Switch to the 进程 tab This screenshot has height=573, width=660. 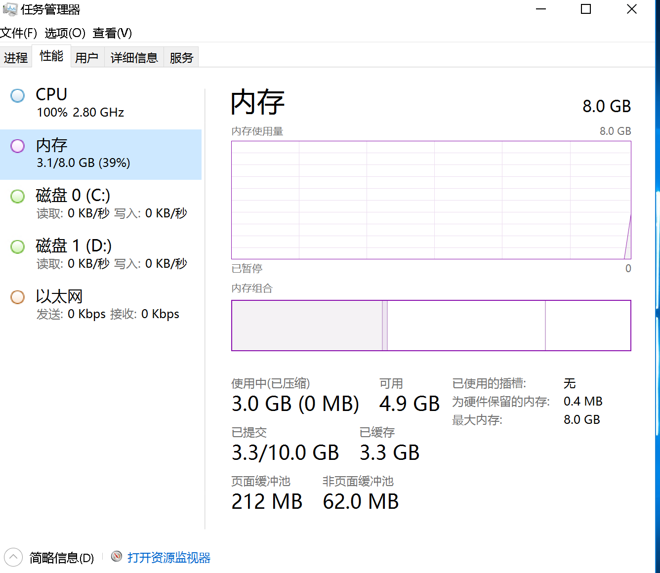pos(16,58)
